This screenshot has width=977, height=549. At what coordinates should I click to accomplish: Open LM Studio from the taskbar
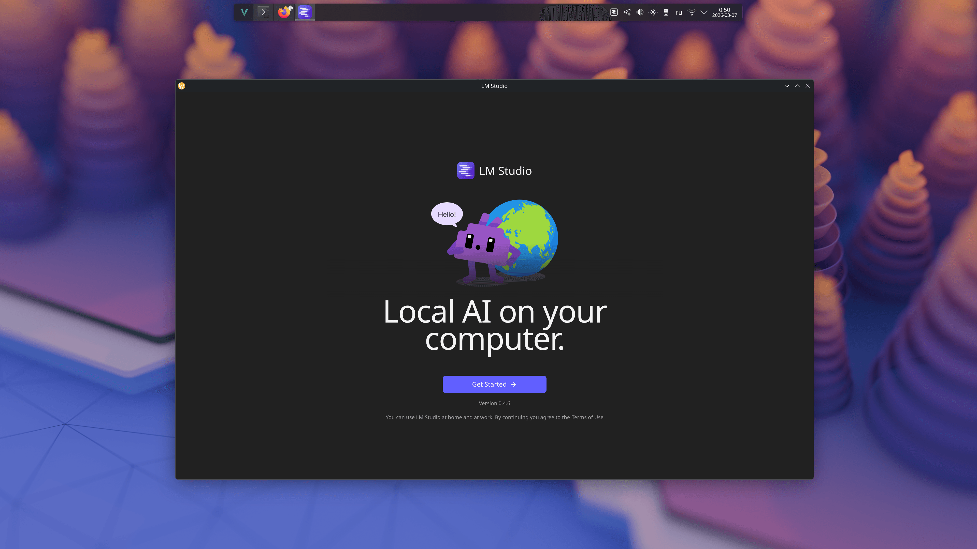305,12
